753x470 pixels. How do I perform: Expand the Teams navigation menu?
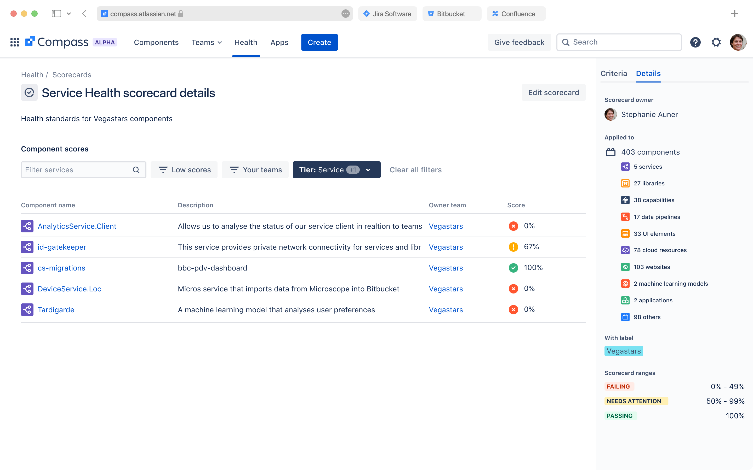pos(206,42)
